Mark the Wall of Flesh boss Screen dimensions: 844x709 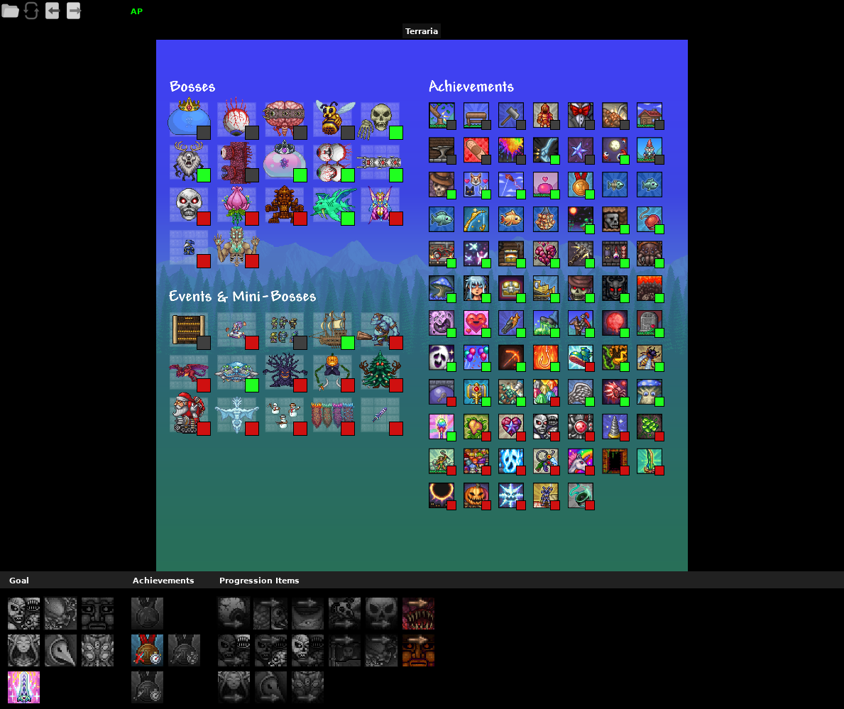tap(237, 162)
